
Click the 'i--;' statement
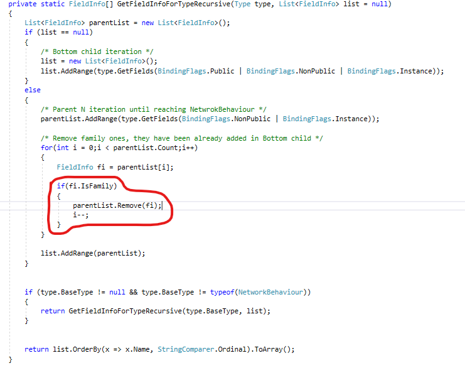click(81, 215)
